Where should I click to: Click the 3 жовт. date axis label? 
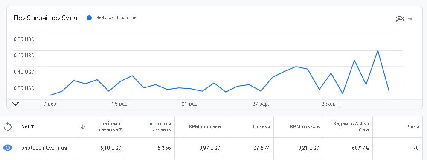[x=331, y=104]
